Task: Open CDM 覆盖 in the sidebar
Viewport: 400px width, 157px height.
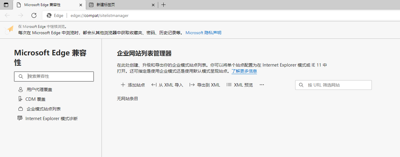Action: pyautogui.click(x=35, y=99)
